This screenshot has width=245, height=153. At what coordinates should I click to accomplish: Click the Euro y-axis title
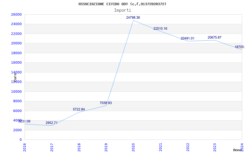(15, 77)
